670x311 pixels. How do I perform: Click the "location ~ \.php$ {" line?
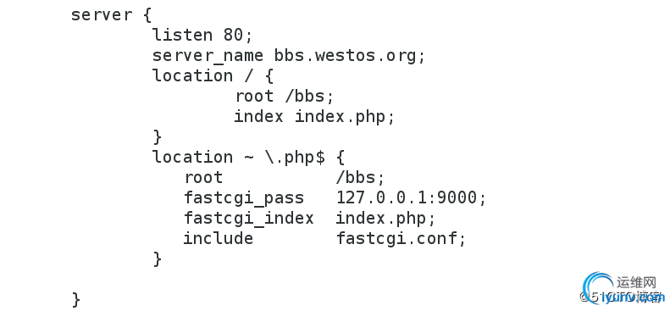pyautogui.click(x=248, y=158)
